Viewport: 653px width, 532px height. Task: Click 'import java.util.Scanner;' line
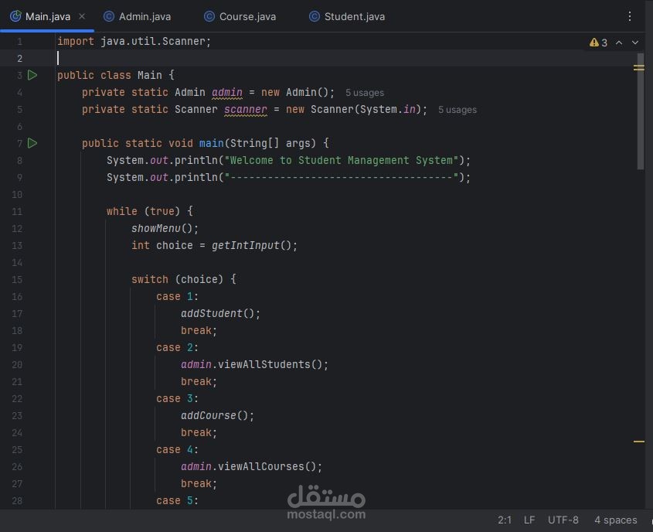134,41
